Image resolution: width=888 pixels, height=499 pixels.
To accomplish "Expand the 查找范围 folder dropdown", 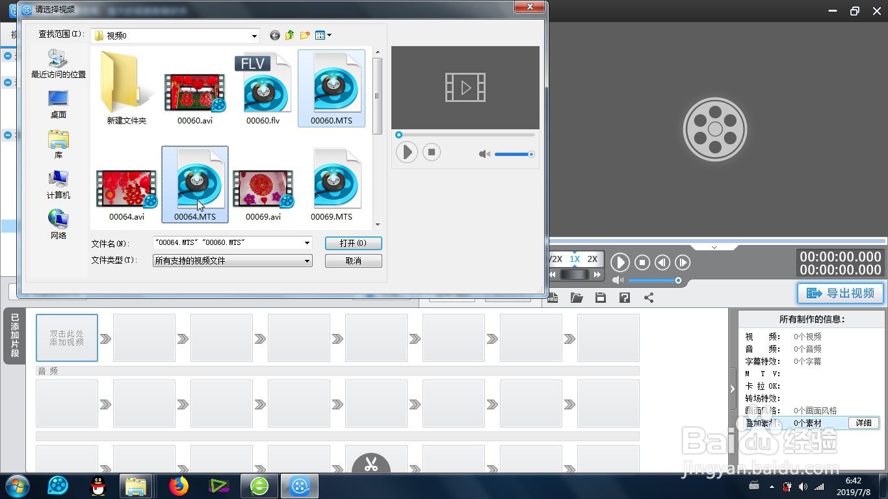I will (254, 36).
